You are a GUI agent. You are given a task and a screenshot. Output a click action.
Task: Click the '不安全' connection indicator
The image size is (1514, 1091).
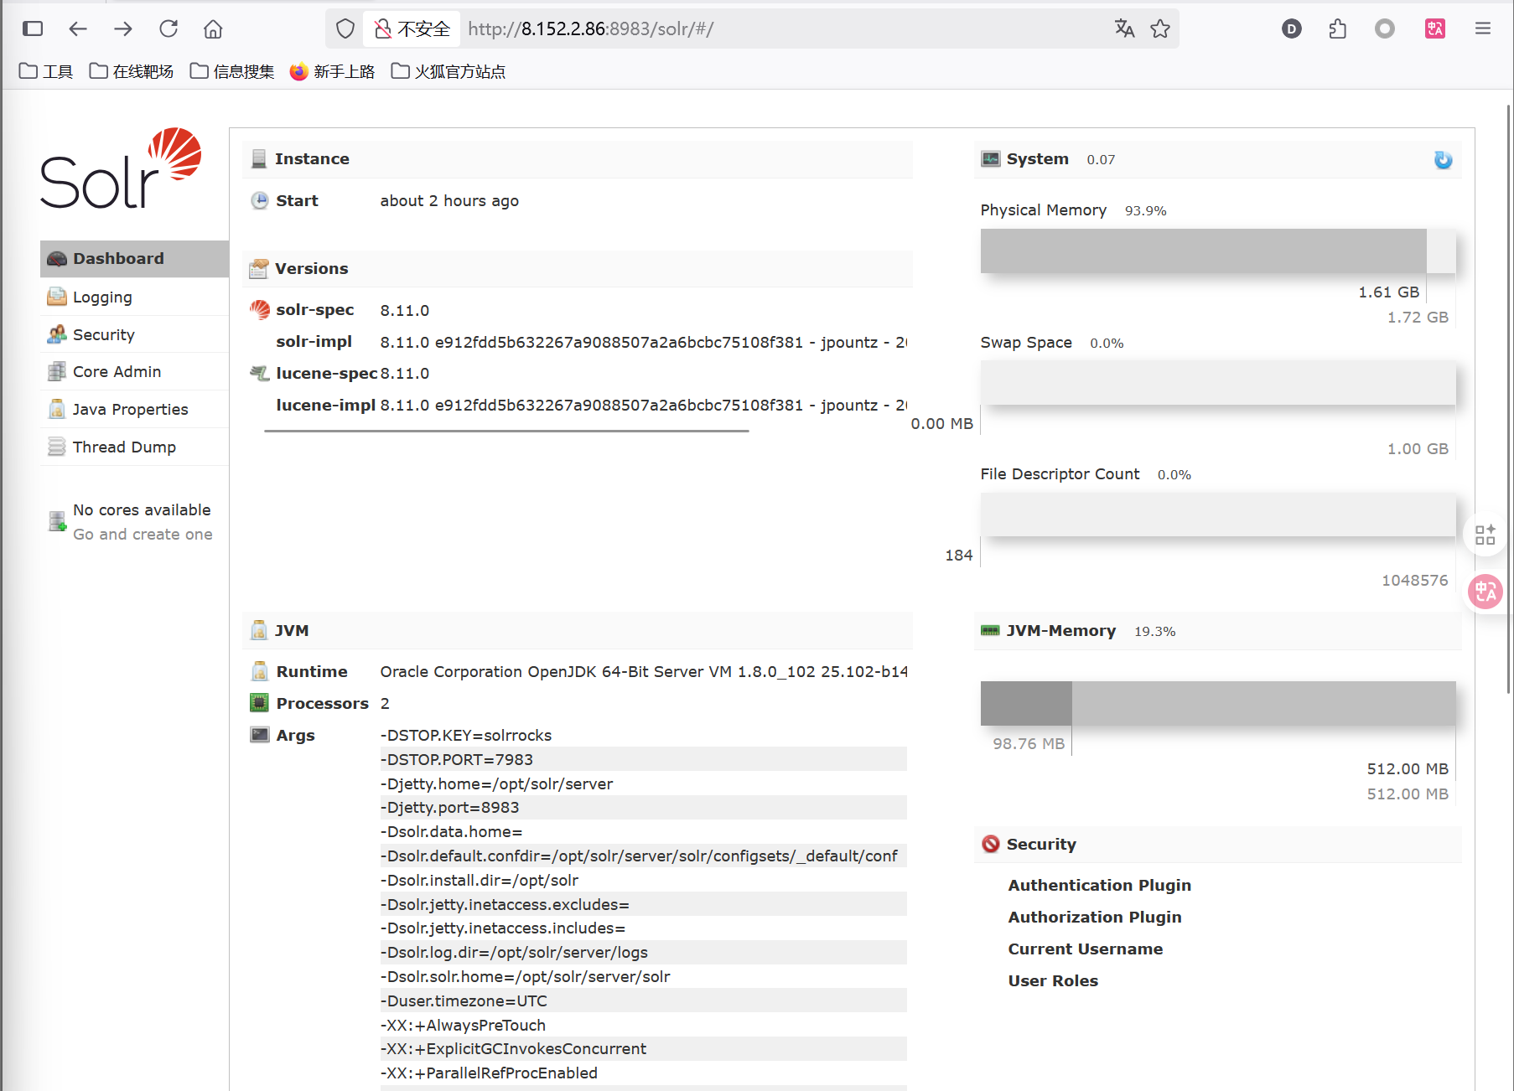click(412, 28)
